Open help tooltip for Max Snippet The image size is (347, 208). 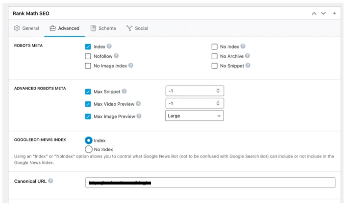coord(124,91)
